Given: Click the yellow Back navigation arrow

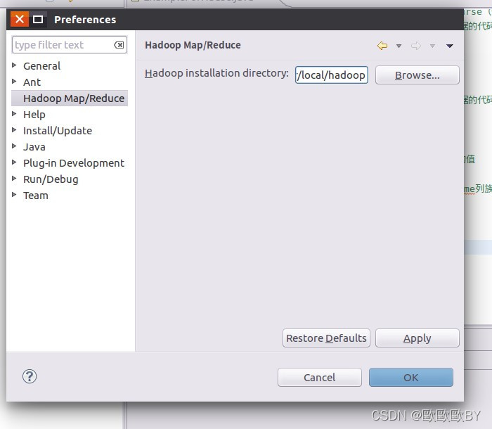Looking at the screenshot, I should [382, 46].
